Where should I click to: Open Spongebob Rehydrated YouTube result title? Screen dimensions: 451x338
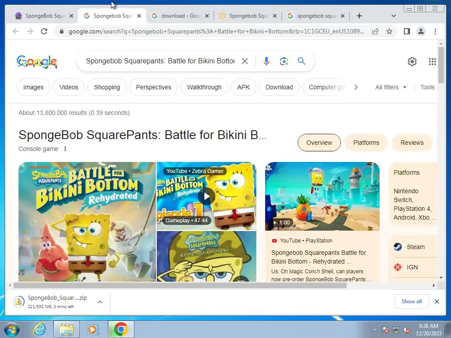coord(318,257)
